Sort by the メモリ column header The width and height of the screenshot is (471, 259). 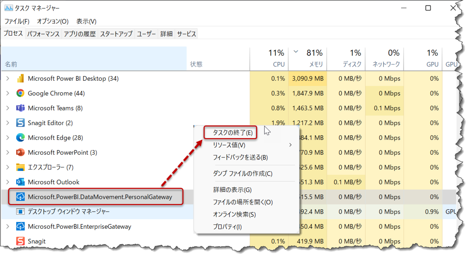(307, 59)
